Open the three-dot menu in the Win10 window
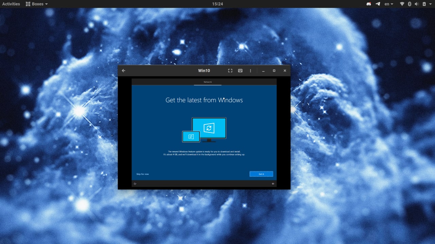The height and width of the screenshot is (244, 435). 250,70
